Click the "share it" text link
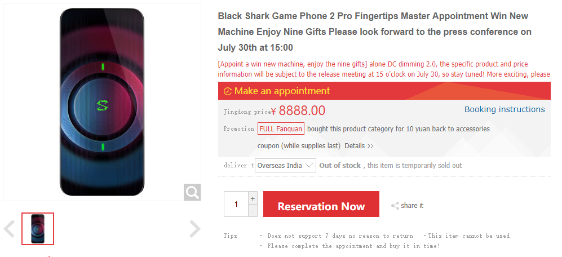This screenshot has width=562, height=257. (x=412, y=206)
